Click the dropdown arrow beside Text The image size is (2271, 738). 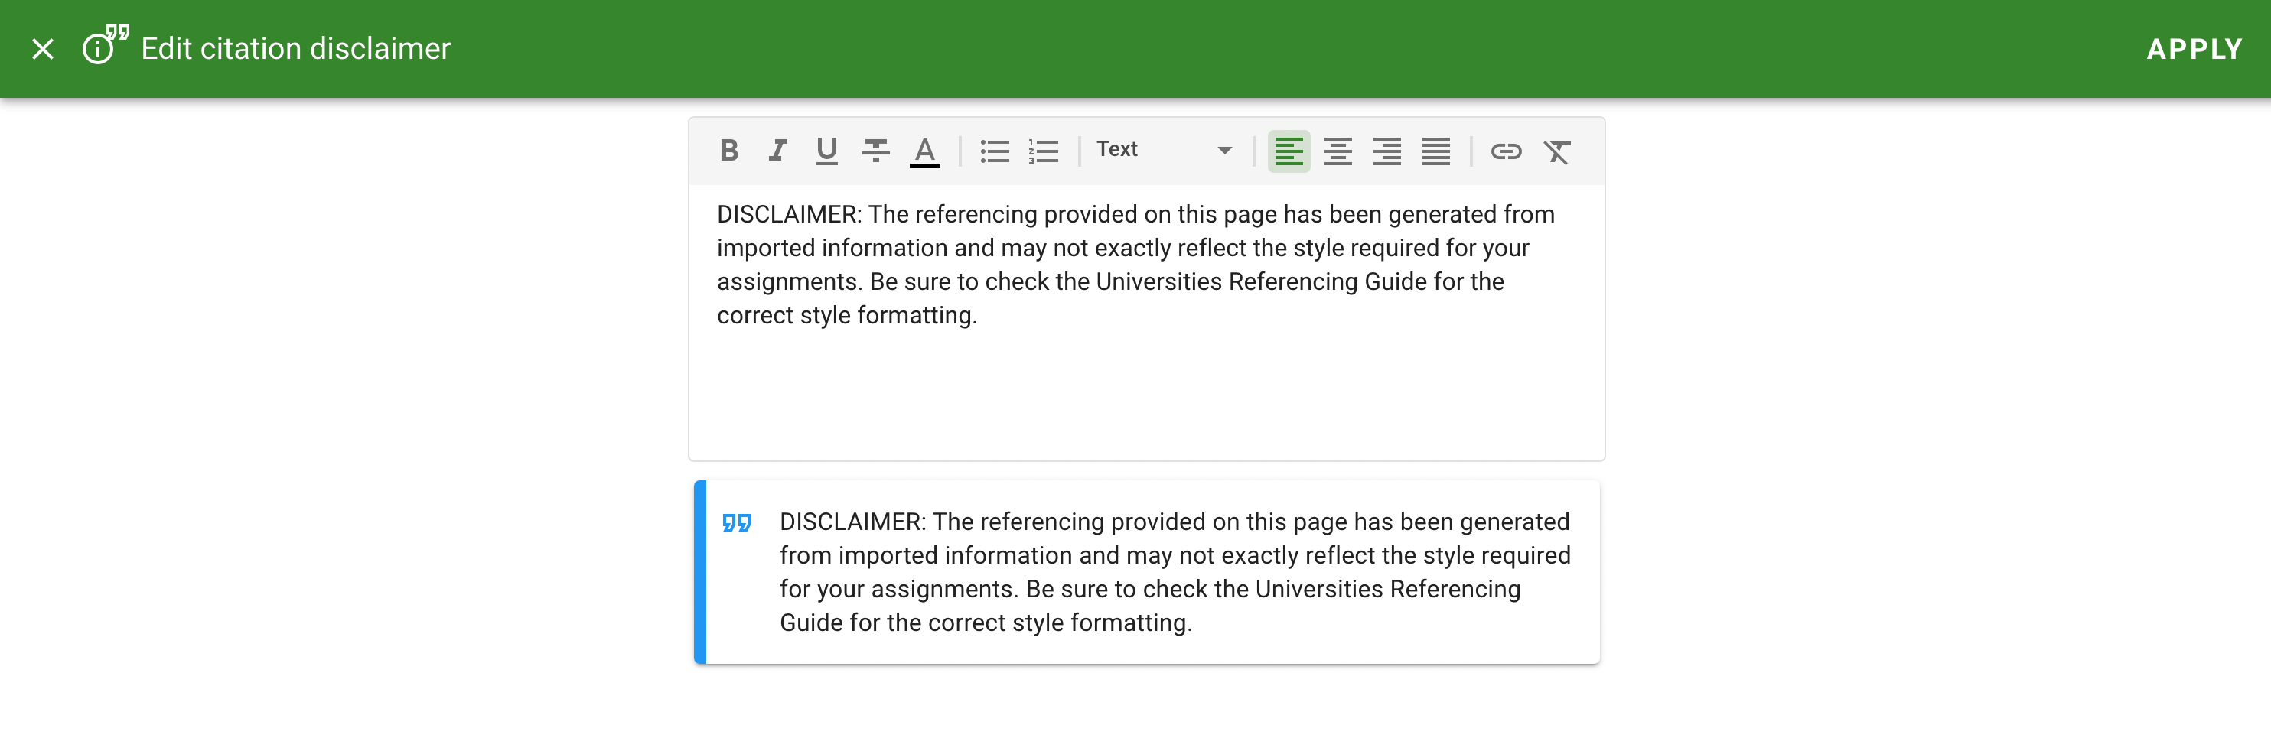(x=1224, y=151)
